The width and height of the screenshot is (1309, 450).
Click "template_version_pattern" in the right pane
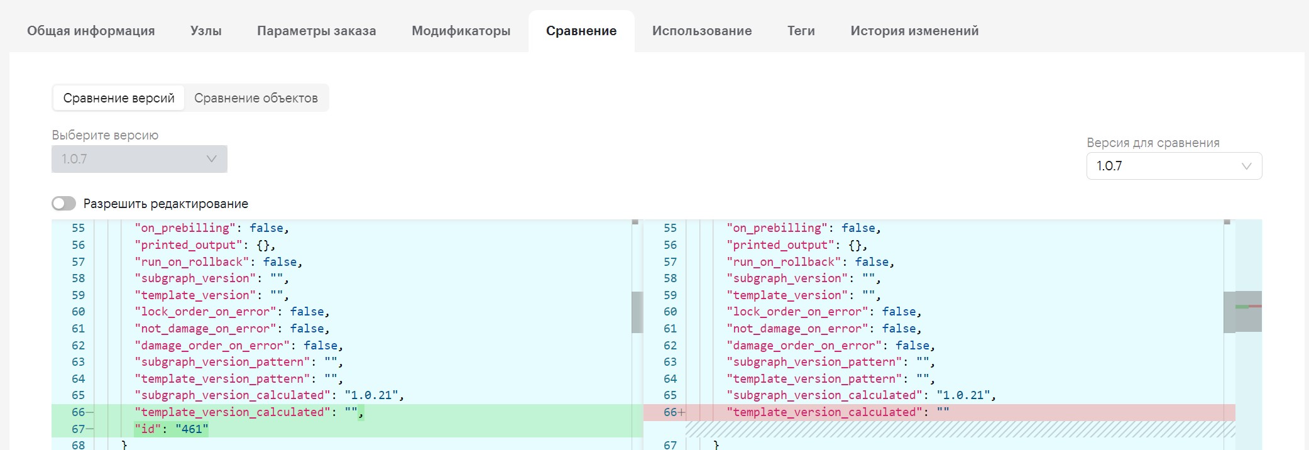(x=815, y=379)
